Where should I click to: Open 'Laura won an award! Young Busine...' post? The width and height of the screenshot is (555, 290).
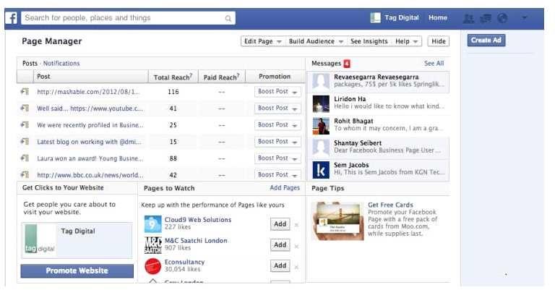pyautogui.click(x=90, y=158)
